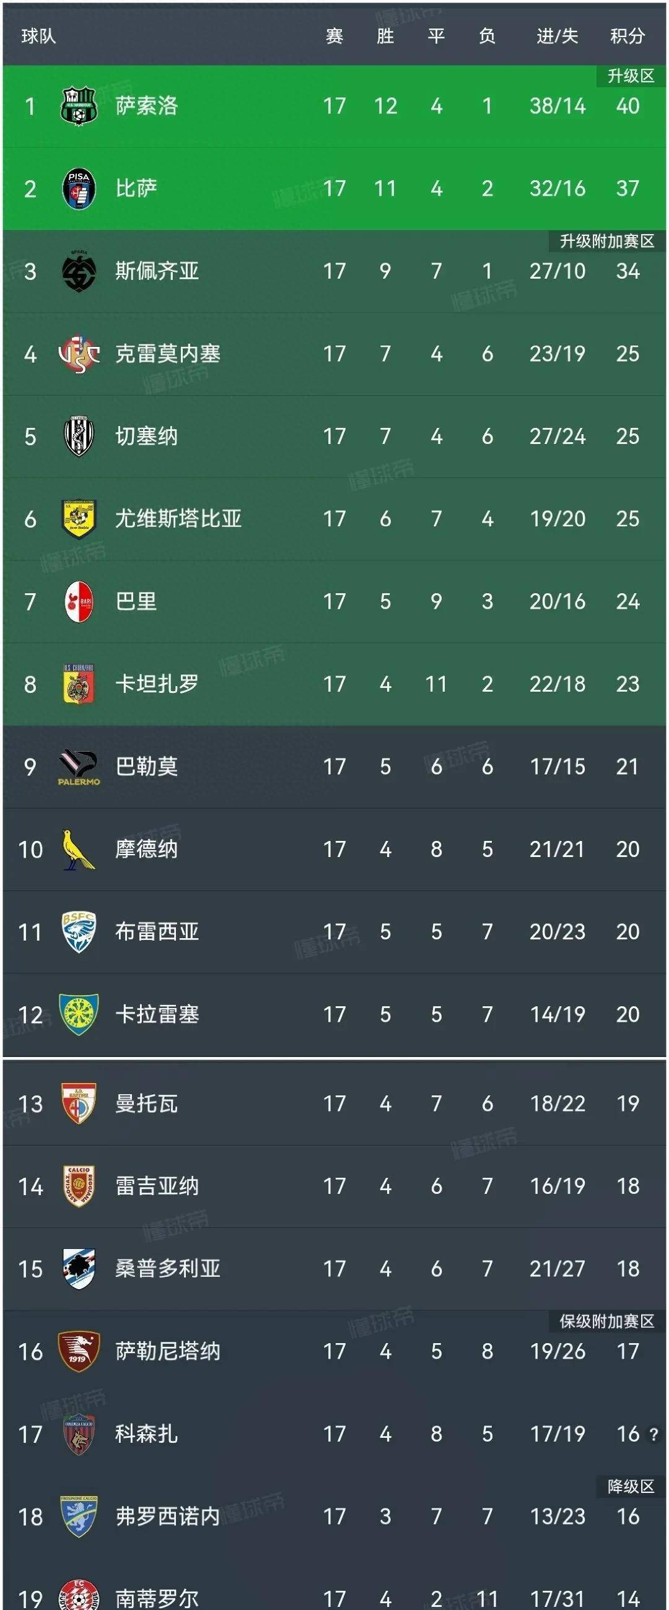Select the Bari red and white badge
669x1610 pixels.
79,602
